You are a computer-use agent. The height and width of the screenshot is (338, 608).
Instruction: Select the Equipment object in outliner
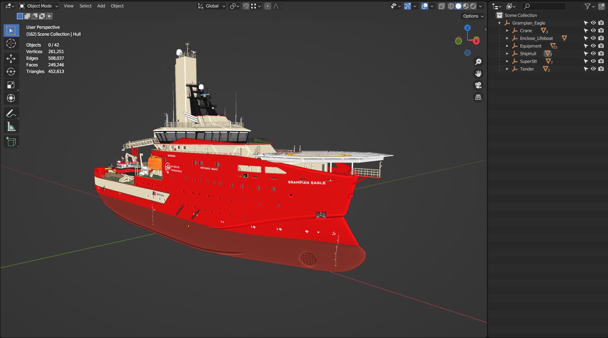click(530, 46)
